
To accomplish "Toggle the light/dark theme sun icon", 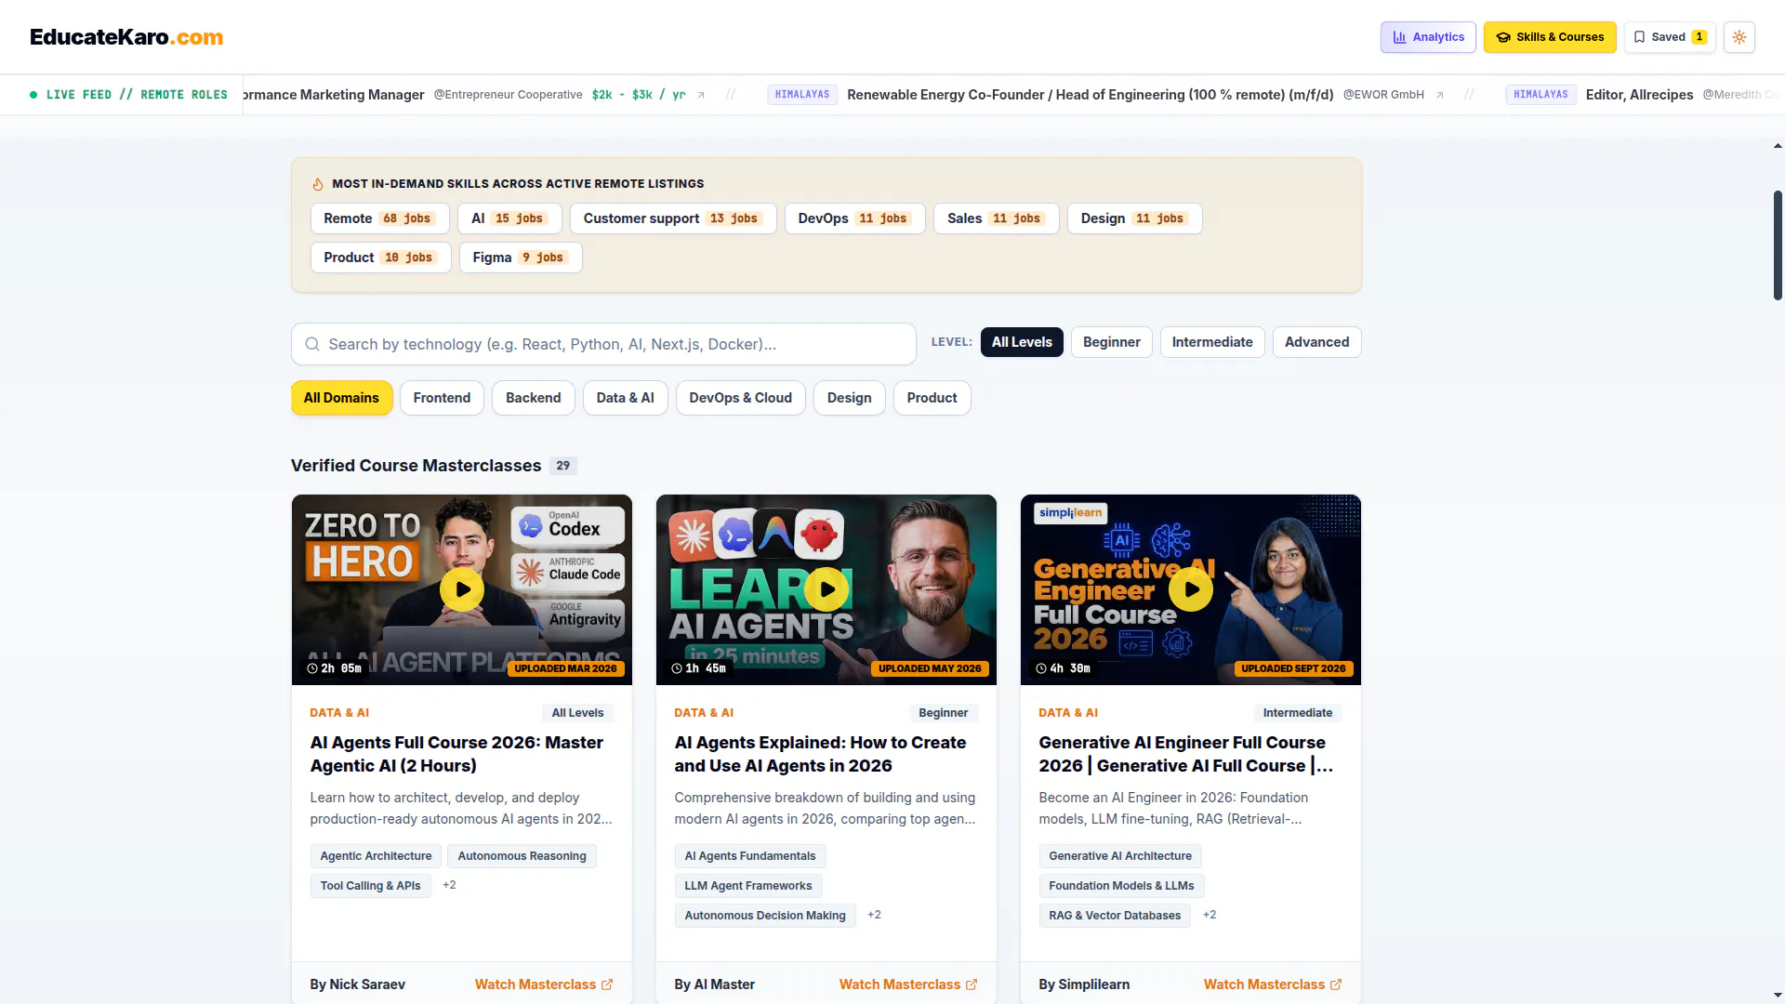I will tap(1739, 37).
